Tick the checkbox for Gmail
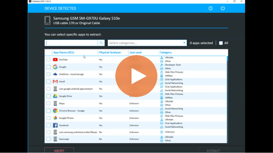The image size is (273, 153). 48,81
